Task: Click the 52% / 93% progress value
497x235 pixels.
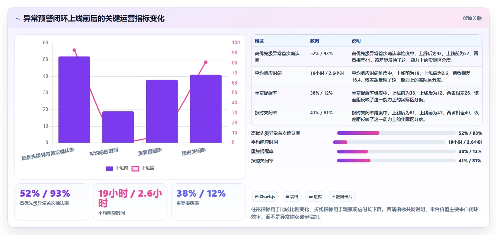Action: coord(470,133)
